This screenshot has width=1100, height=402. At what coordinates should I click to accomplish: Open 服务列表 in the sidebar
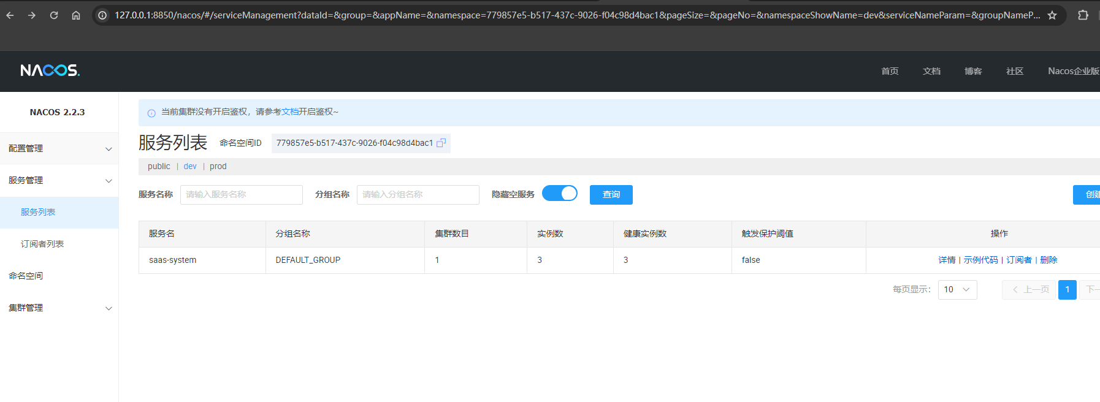point(59,212)
